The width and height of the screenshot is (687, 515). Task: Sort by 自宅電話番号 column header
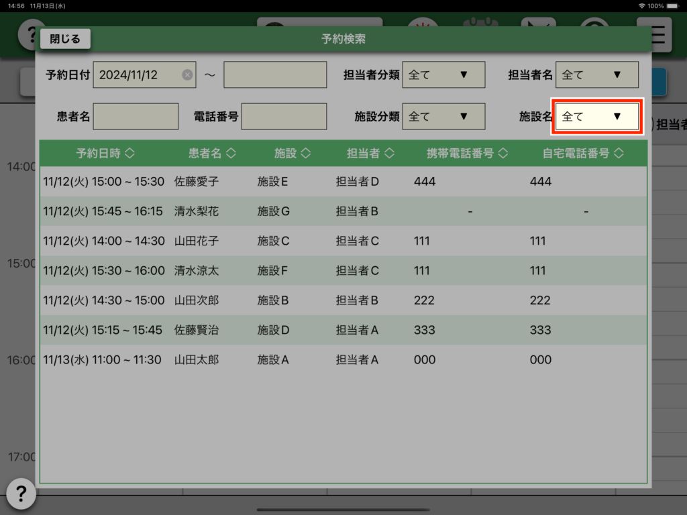(x=583, y=154)
